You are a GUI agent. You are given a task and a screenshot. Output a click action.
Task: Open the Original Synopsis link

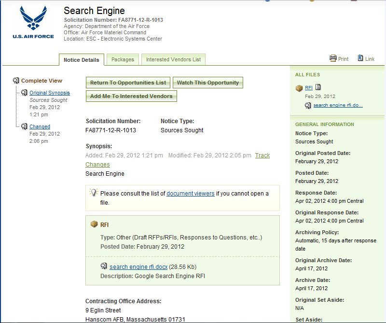pyautogui.click(x=50, y=93)
